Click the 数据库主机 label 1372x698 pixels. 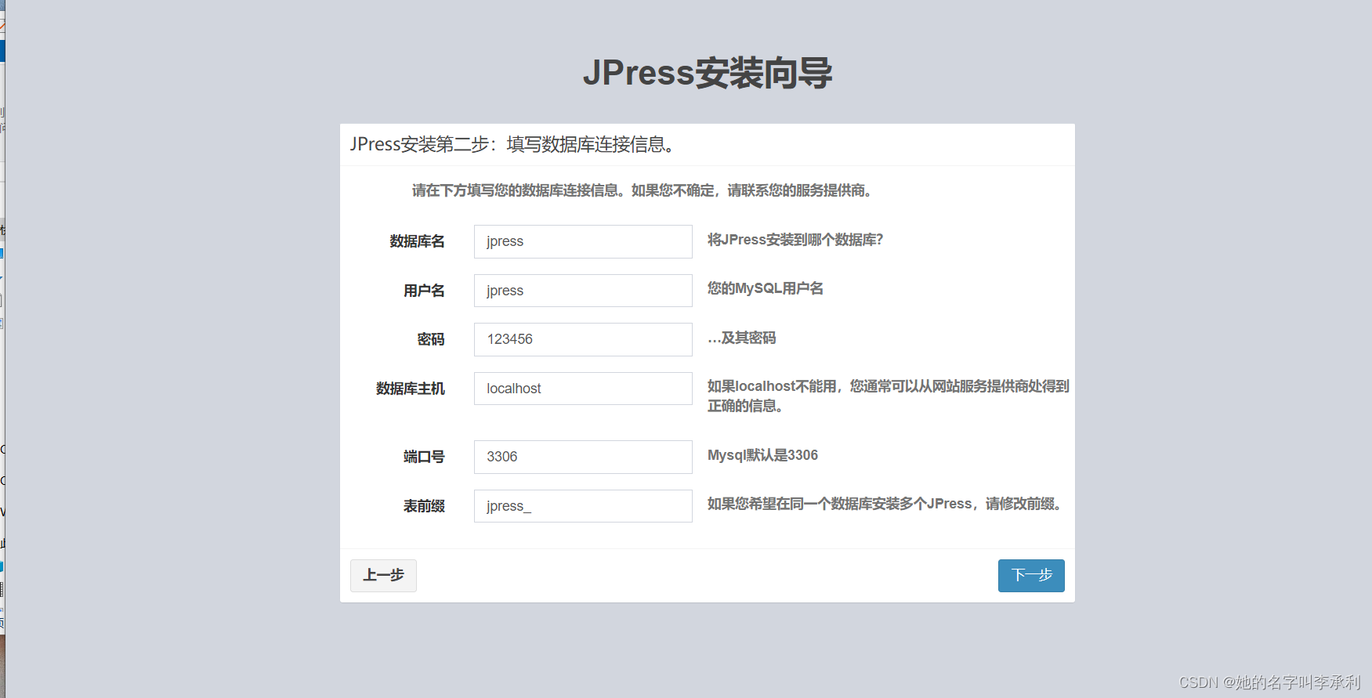[x=411, y=389]
